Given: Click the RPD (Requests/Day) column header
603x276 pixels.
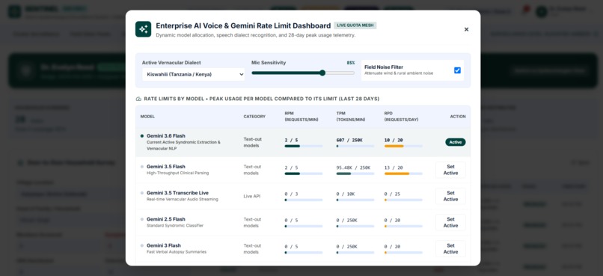Looking at the screenshot, I should tap(401, 117).
